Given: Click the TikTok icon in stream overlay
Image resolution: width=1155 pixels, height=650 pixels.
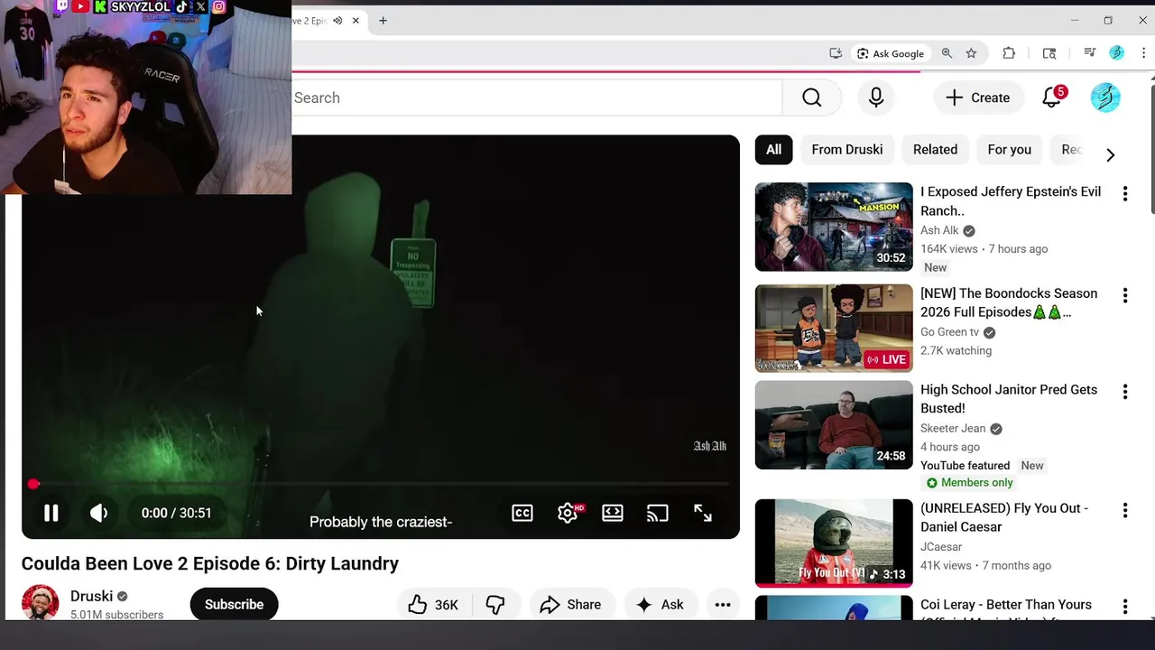Looking at the screenshot, I should tap(181, 6).
